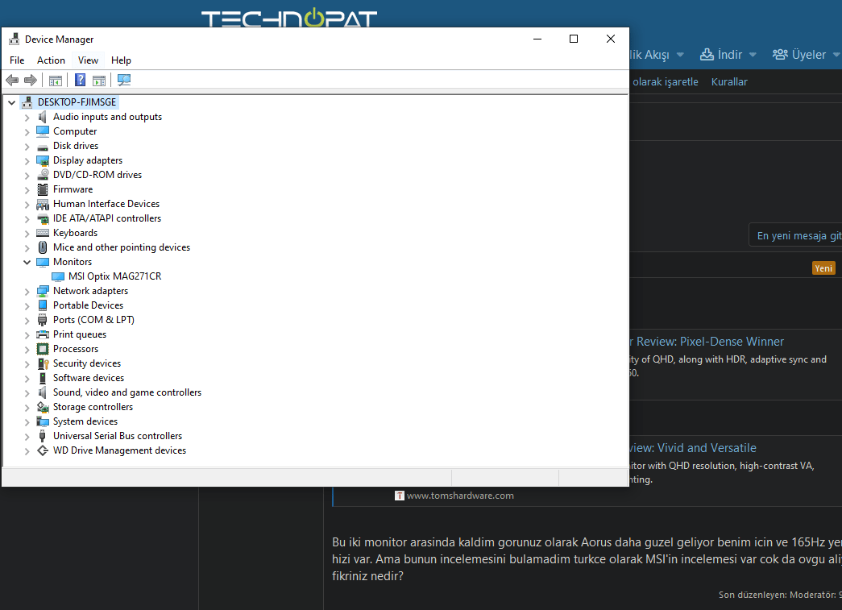Screen dimensions: 842x610
Task: Select the MSI Optix MAG271CR device entry
Action: (x=114, y=276)
